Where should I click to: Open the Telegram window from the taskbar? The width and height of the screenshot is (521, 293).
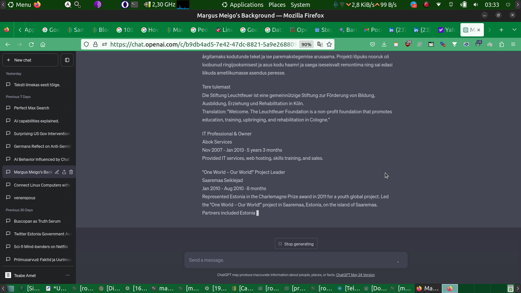349,288
